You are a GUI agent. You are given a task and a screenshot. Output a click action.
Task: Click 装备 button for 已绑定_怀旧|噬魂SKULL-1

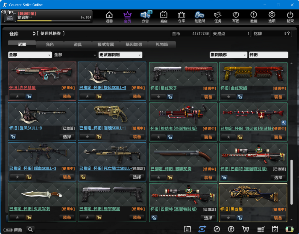(x=137, y=137)
